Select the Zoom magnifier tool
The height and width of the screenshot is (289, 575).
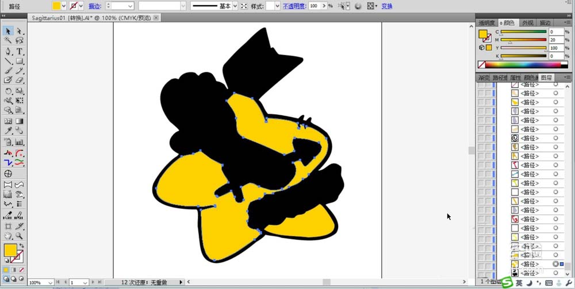coord(19,236)
